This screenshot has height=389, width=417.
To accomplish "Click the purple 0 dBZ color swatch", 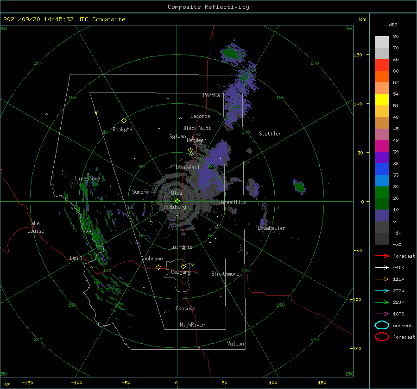I will coord(382,216).
